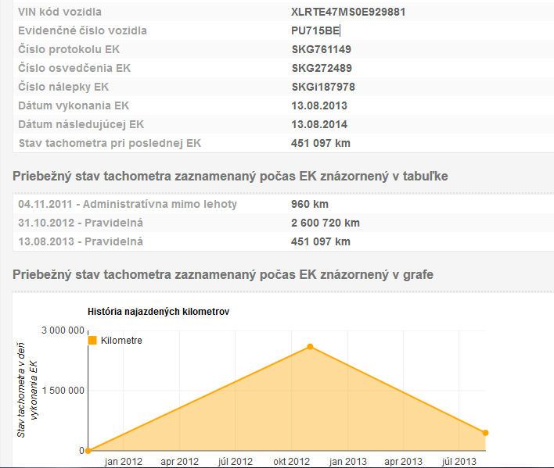Click the 'Evidenčné číslo vozidla' label

82,30
